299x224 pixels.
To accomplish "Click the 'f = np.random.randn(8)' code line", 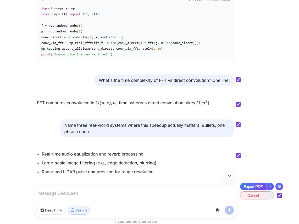I will 62,26.
